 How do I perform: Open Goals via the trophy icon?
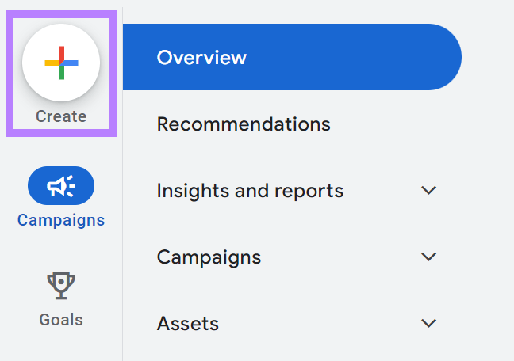click(x=61, y=285)
